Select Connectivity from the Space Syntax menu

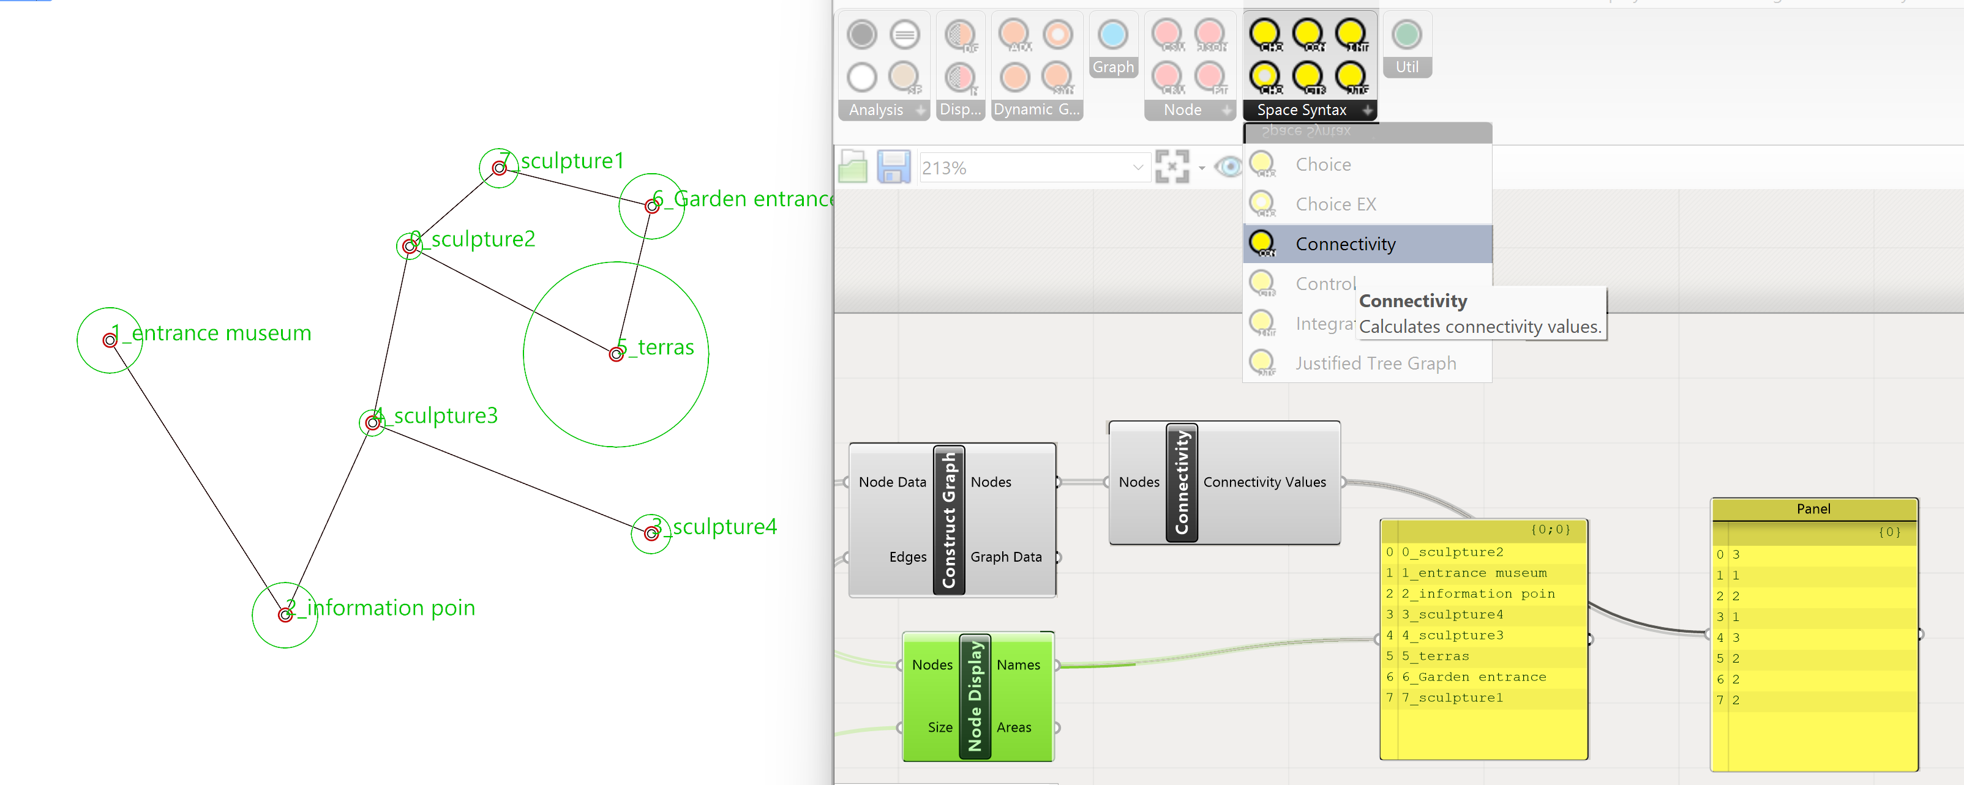(x=1345, y=244)
